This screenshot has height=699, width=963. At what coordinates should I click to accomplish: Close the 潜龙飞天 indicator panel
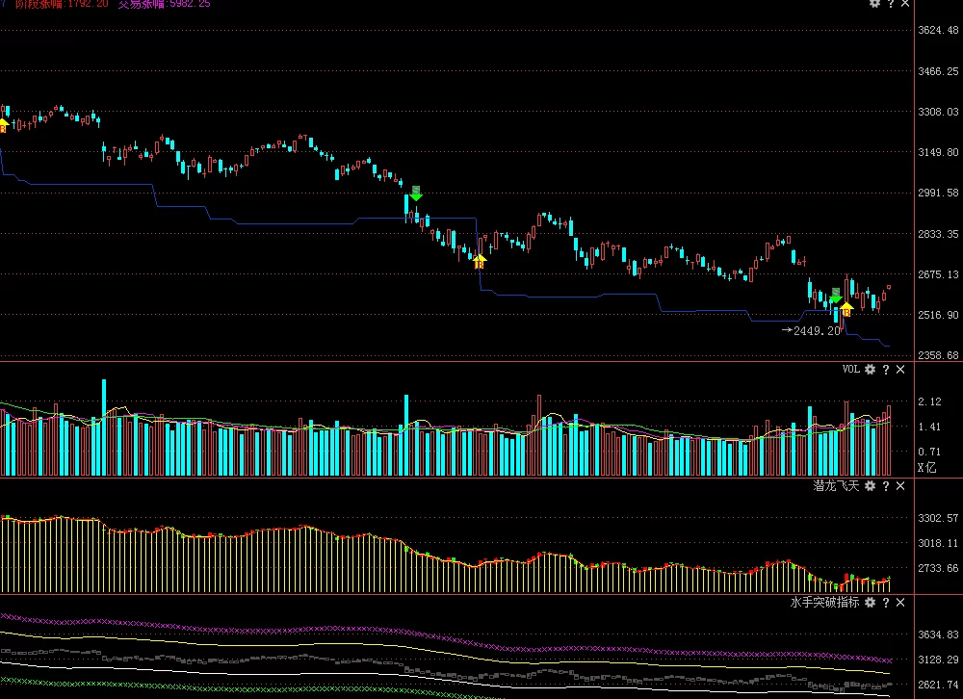(x=900, y=486)
